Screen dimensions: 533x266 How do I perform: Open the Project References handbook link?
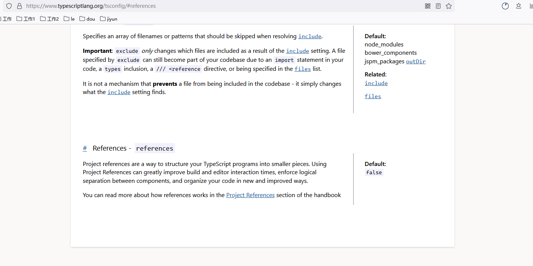pos(250,195)
